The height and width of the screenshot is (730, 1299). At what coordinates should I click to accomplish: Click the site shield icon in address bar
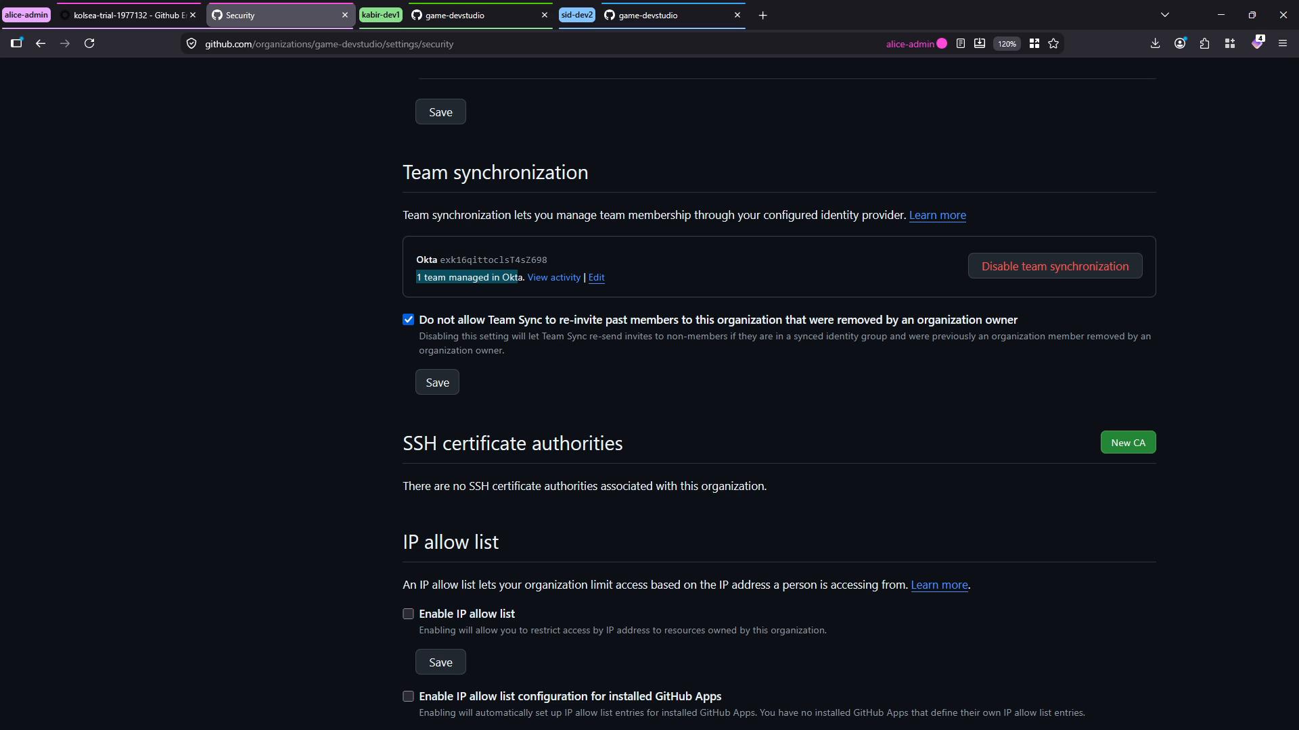pyautogui.click(x=191, y=44)
